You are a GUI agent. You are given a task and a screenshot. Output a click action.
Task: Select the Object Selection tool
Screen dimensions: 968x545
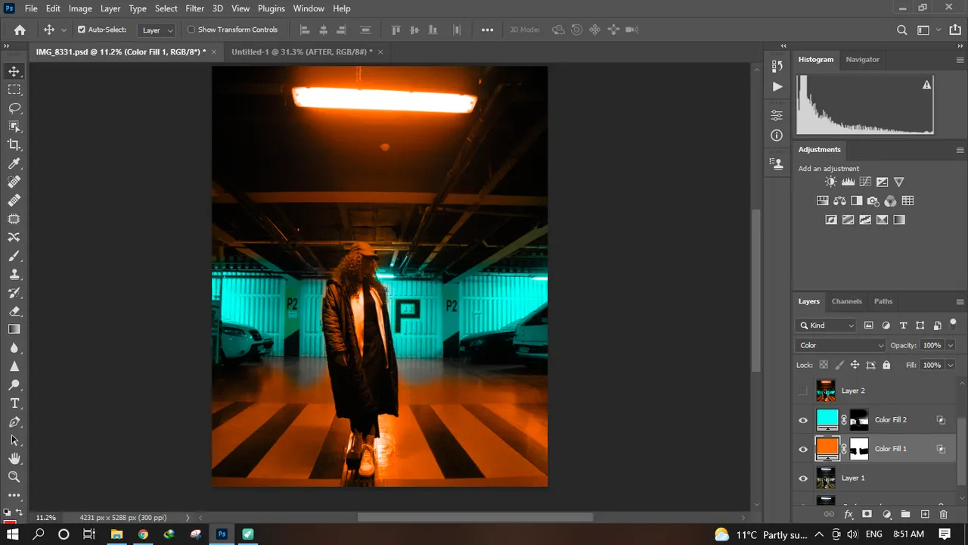click(14, 126)
